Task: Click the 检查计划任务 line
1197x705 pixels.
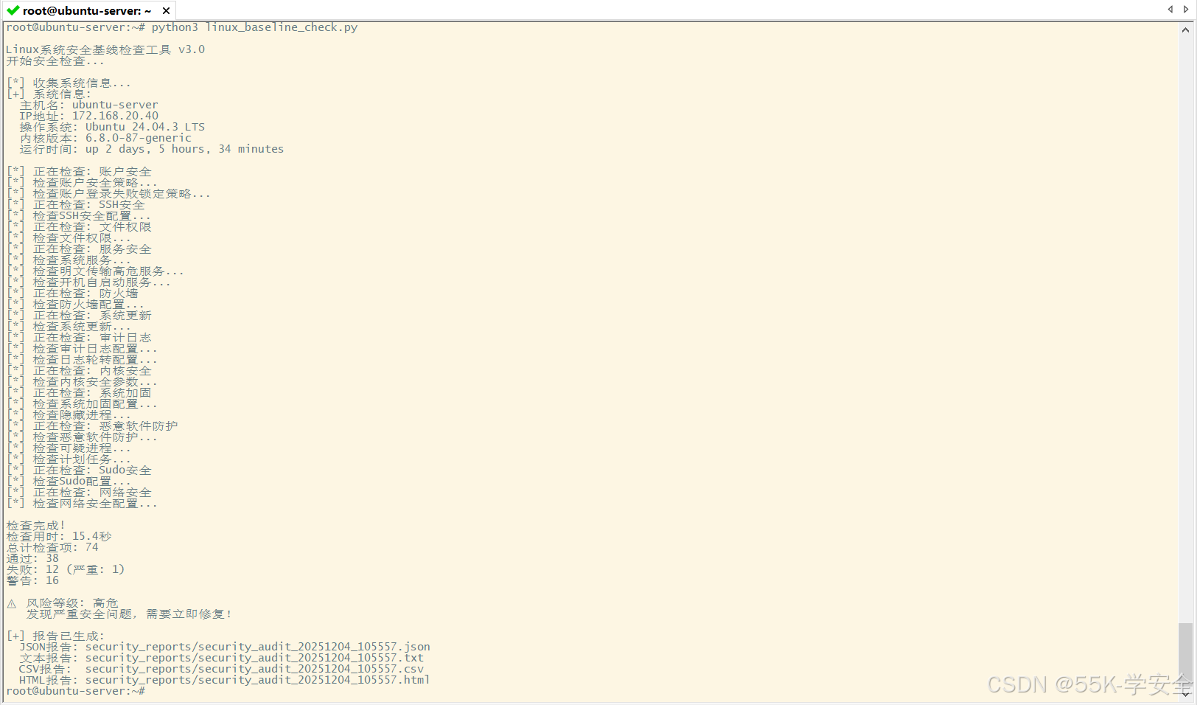Action: pos(69,459)
